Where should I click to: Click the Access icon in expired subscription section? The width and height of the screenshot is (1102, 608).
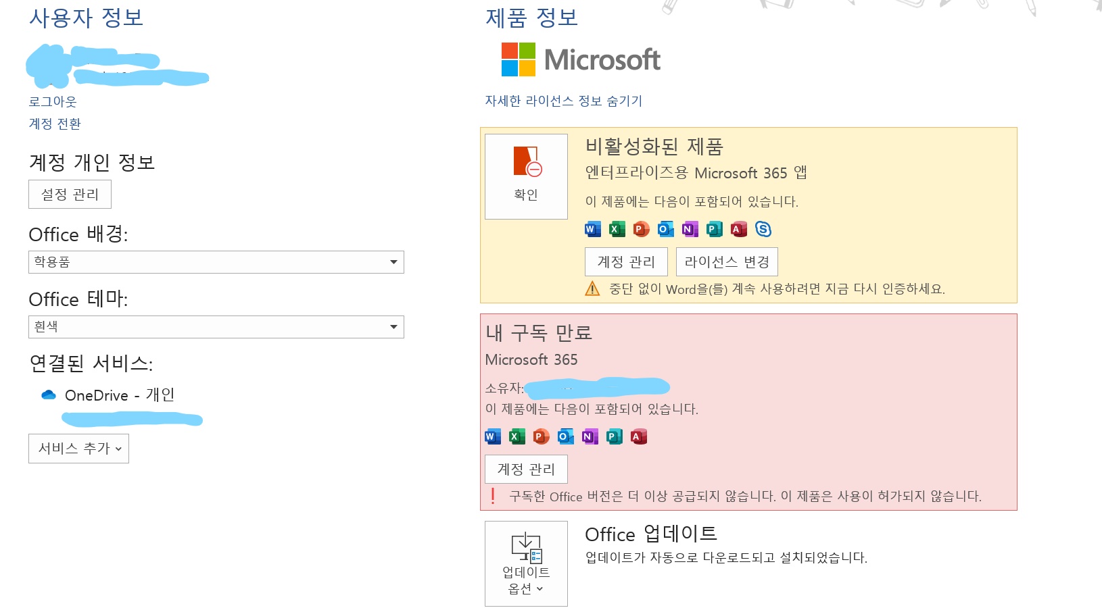point(639,436)
